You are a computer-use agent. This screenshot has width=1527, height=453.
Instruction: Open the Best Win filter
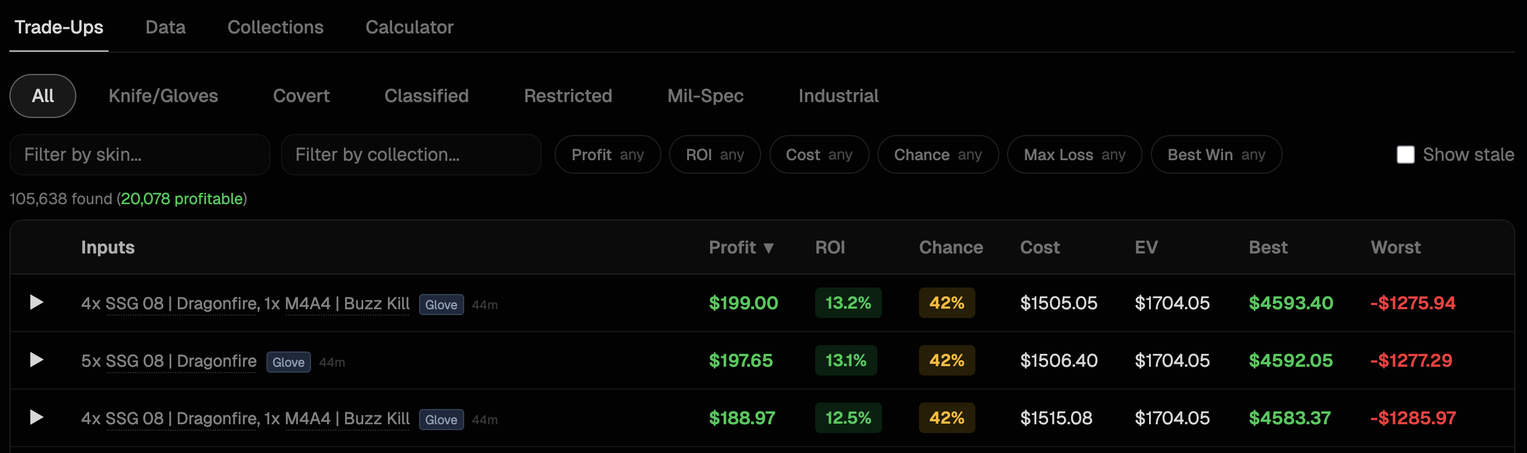(x=1216, y=154)
